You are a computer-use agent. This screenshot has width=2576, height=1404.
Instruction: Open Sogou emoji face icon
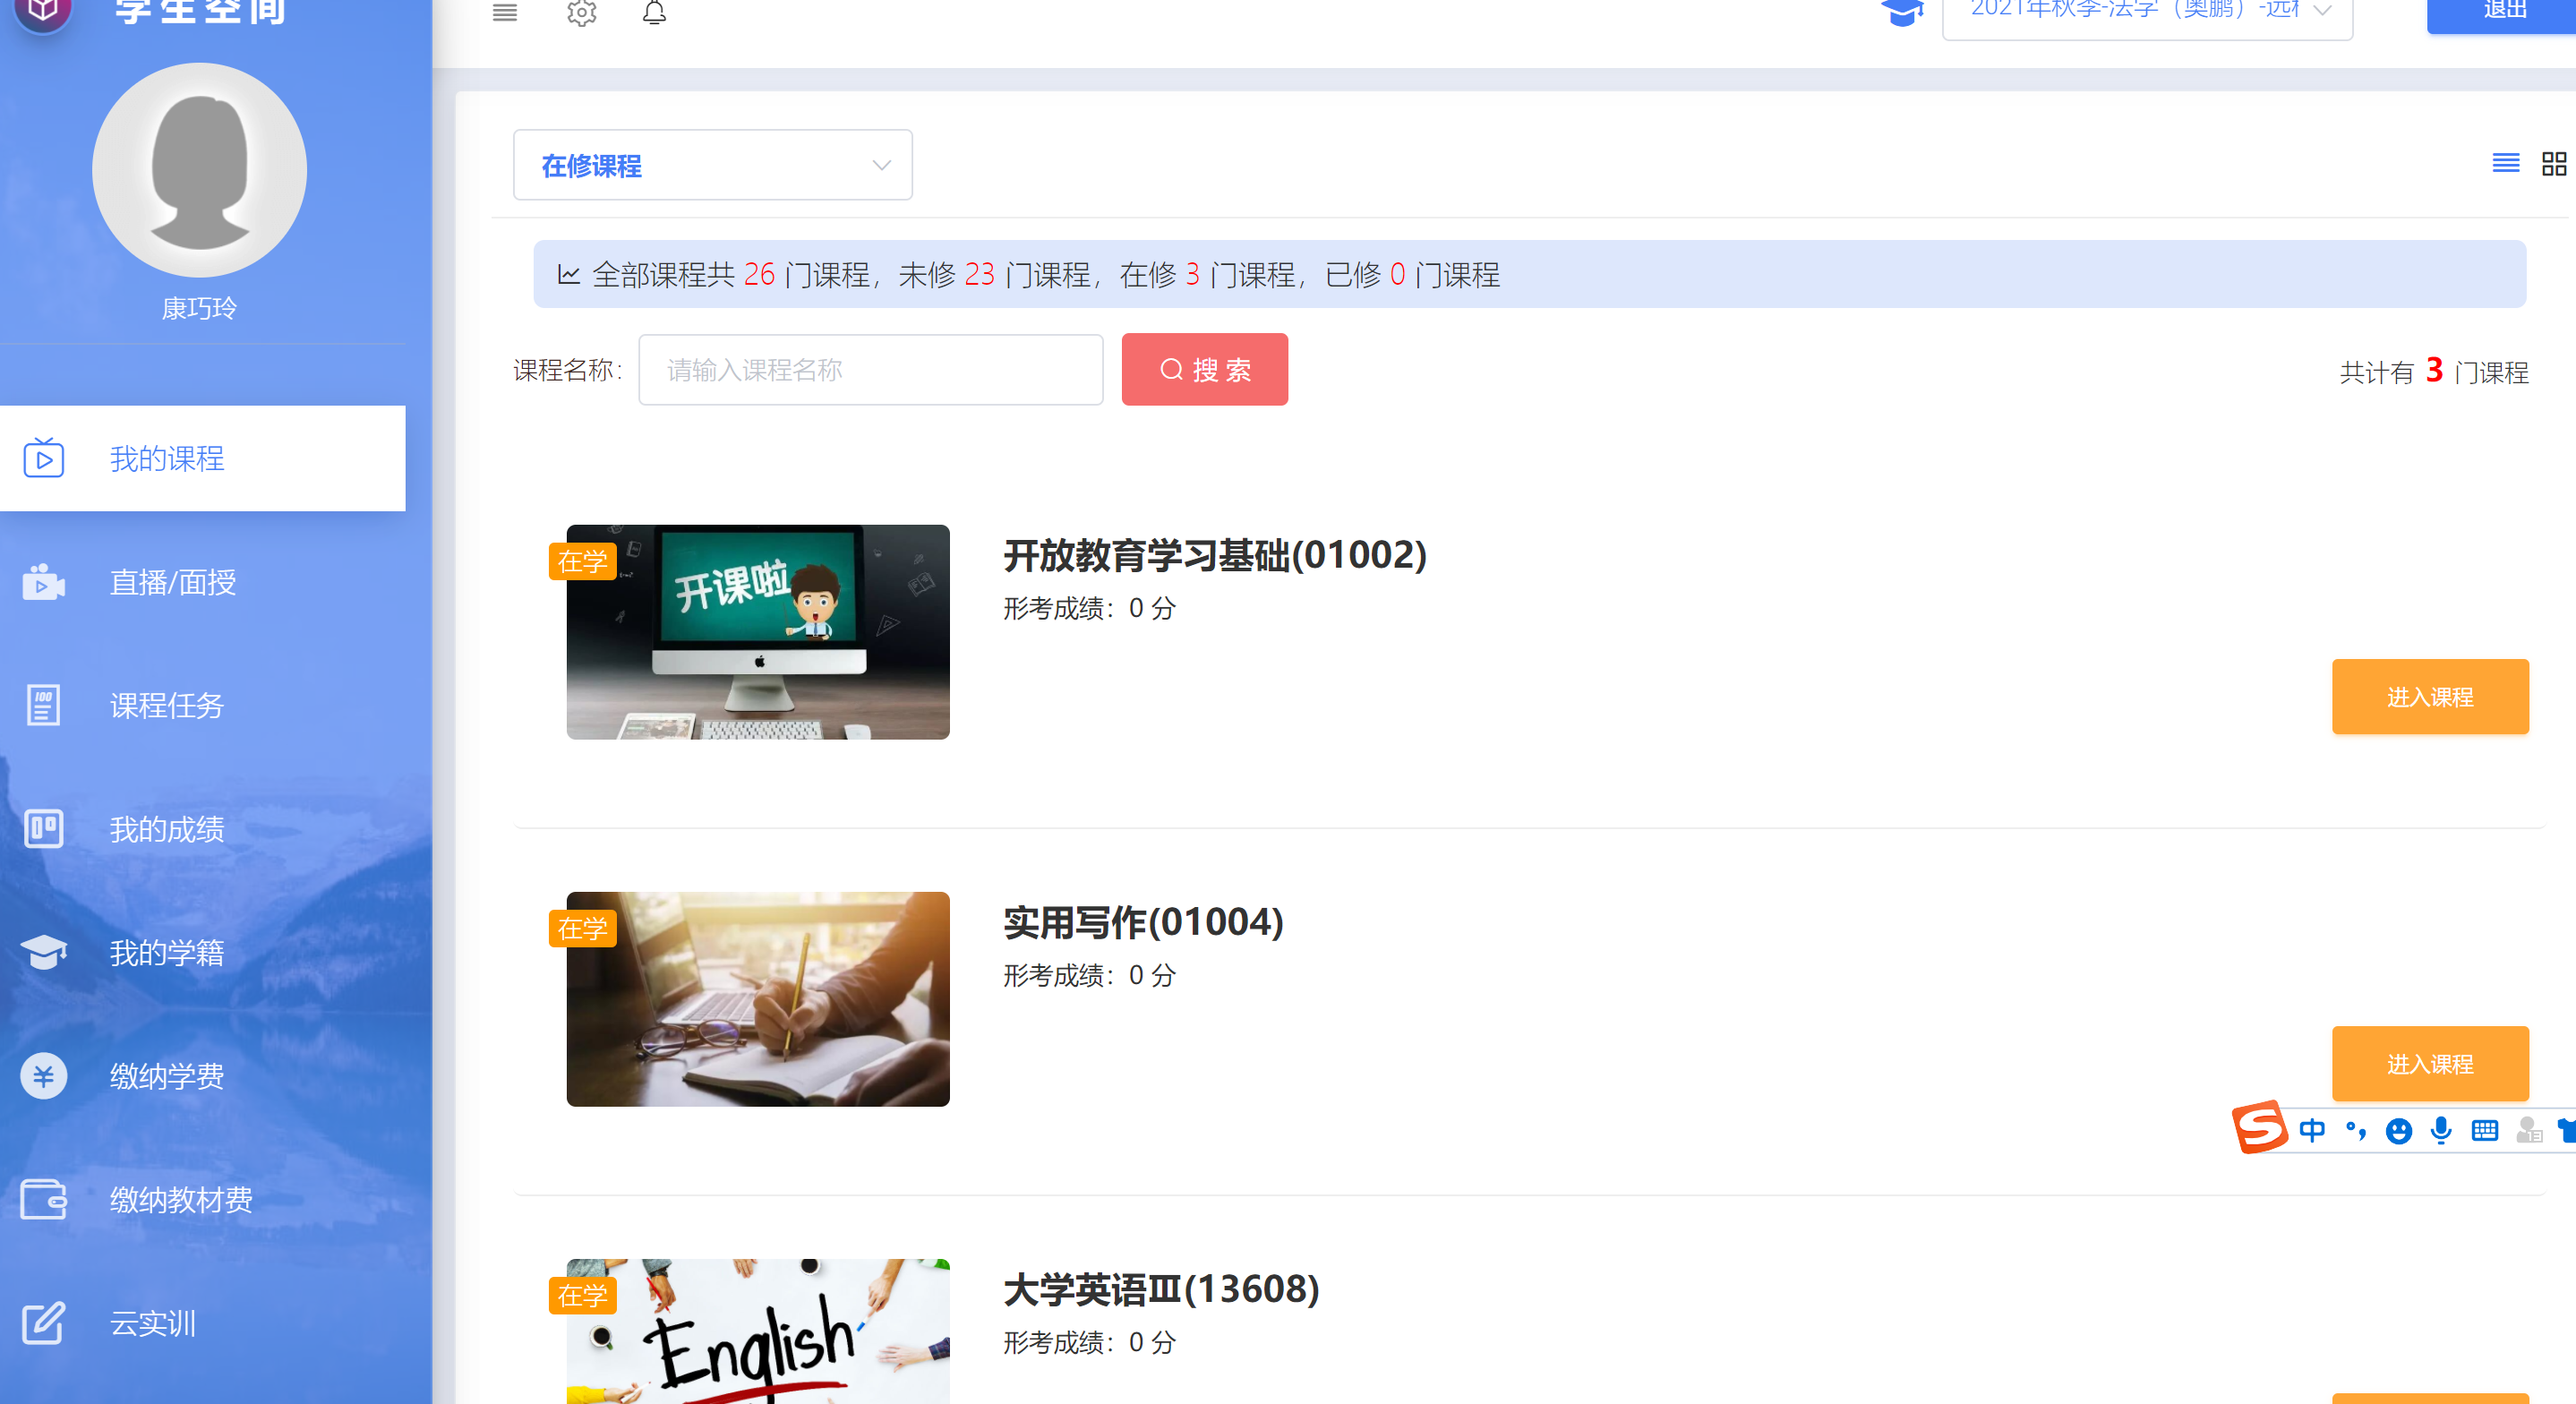pyautogui.click(x=2398, y=1130)
